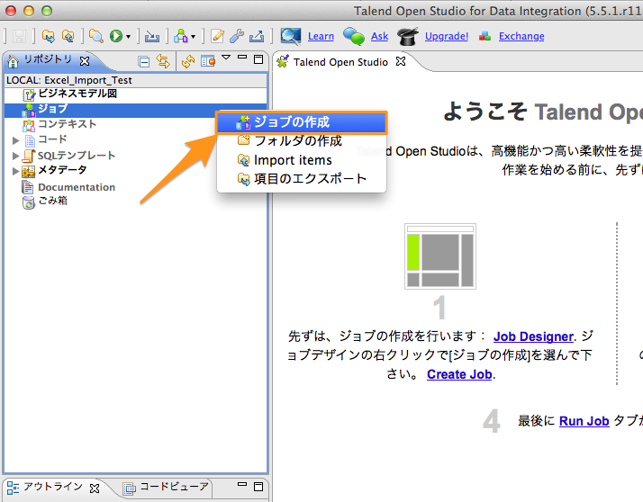Close the アウトライン tab with its X
The height and width of the screenshot is (502, 643).
(x=95, y=489)
